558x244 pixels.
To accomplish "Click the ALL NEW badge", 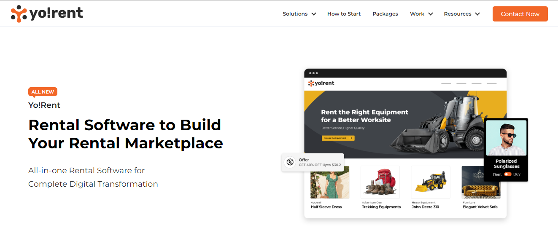I will click(43, 92).
